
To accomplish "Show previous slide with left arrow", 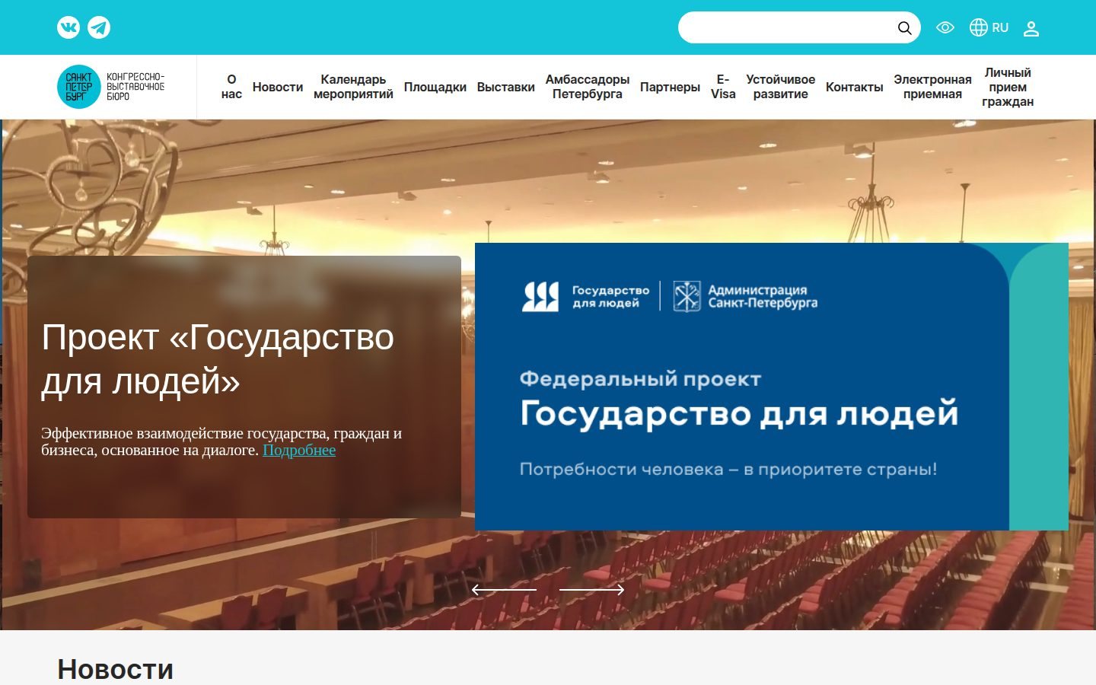I will 504,590.
